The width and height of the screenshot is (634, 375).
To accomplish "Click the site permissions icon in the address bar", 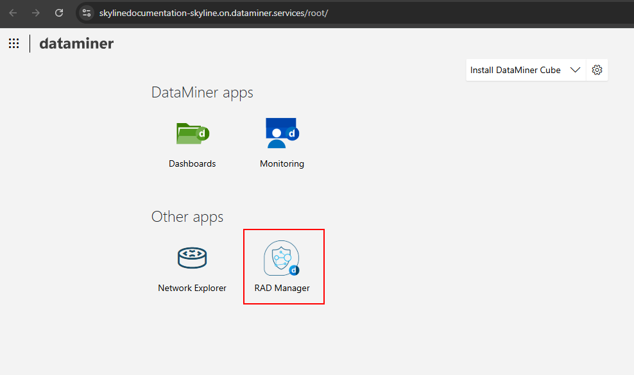I will [86, 12].
